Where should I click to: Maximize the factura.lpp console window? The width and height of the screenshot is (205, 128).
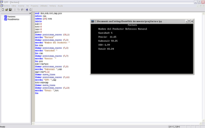[x=189, y=21]
